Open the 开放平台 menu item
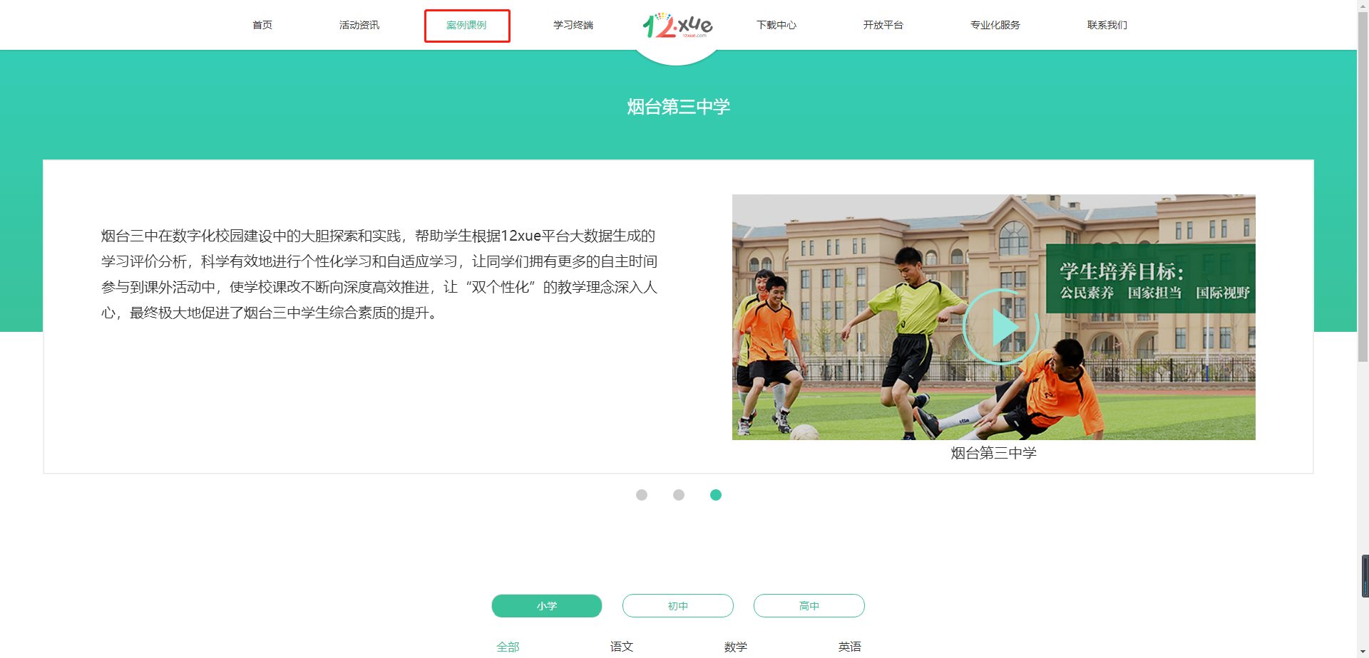This screenshot has height=658, width=1369. 883,25
